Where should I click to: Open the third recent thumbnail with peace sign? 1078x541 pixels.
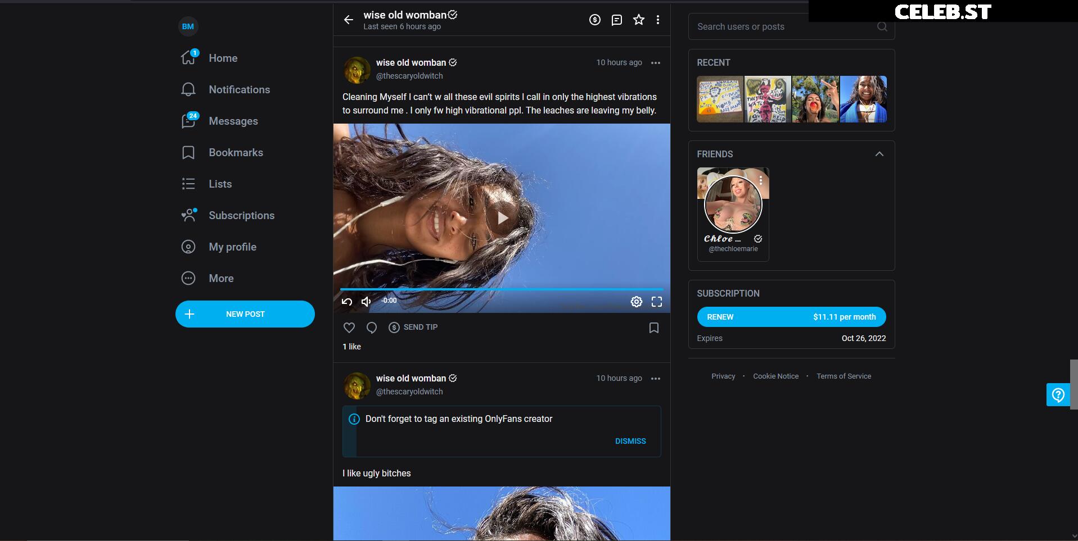tap(815, 99)
